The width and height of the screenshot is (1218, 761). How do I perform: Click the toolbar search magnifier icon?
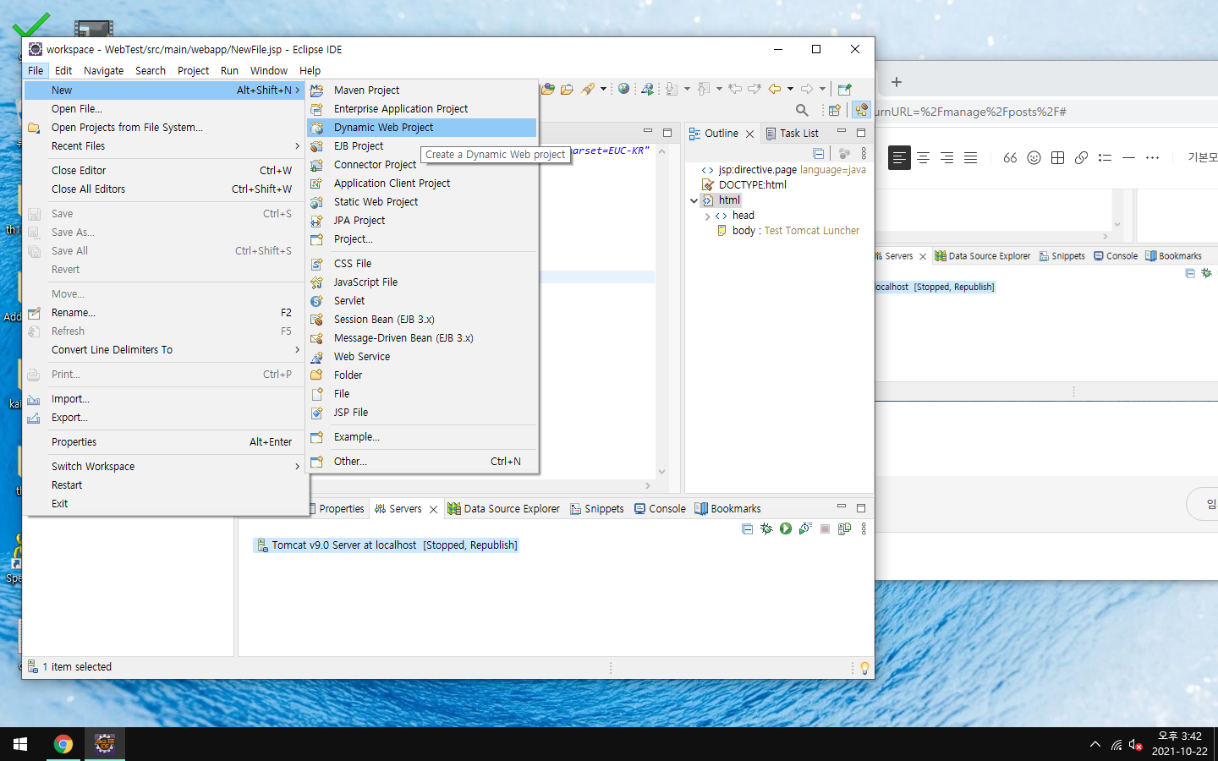tap(802, 110)
